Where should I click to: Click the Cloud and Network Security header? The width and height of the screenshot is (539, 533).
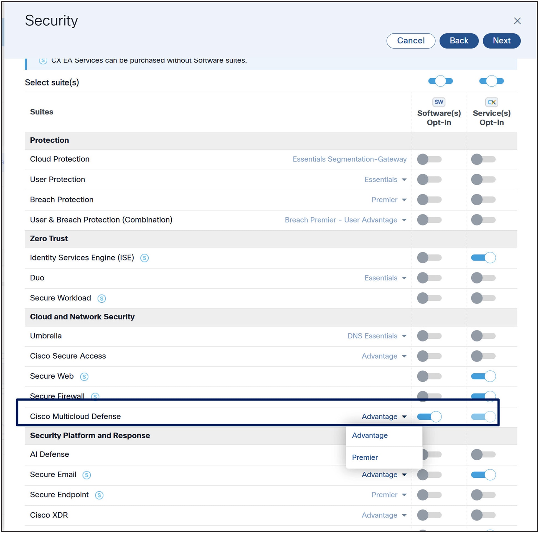click(82, 317)
